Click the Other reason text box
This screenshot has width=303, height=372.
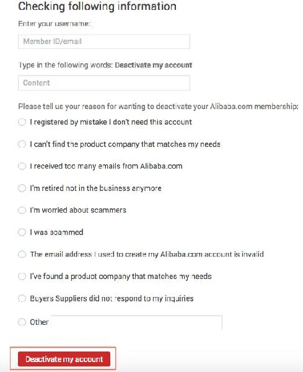[136, 322]
